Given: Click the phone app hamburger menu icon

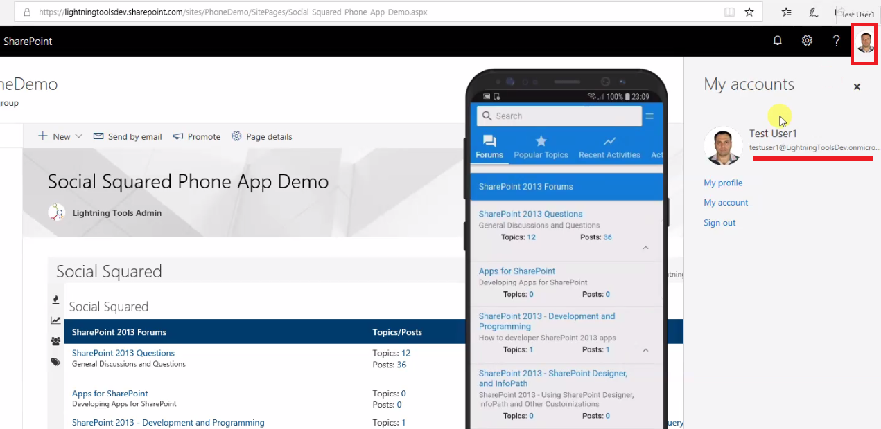Looking at the screenshot, I should pos(649,116).
